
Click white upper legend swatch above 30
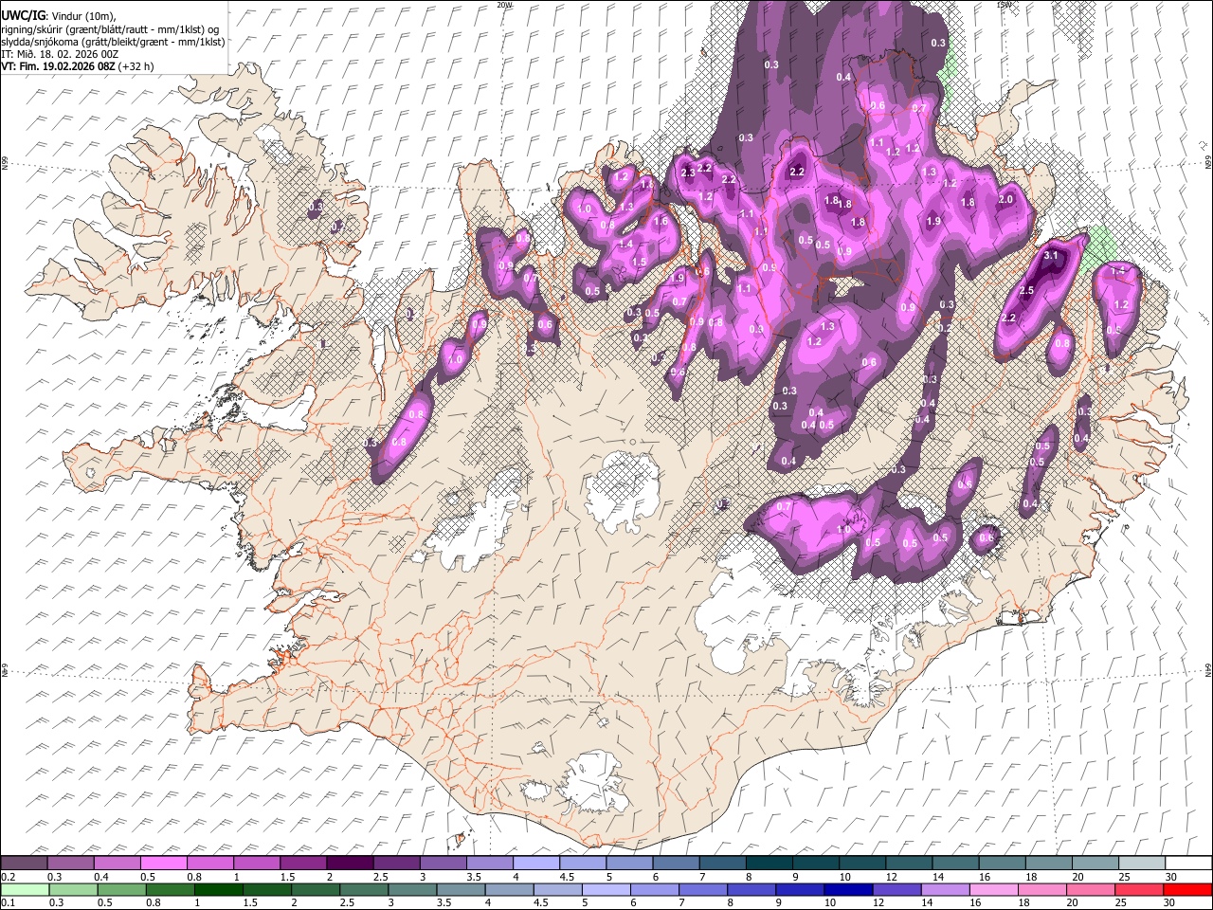pos(1189,864)
